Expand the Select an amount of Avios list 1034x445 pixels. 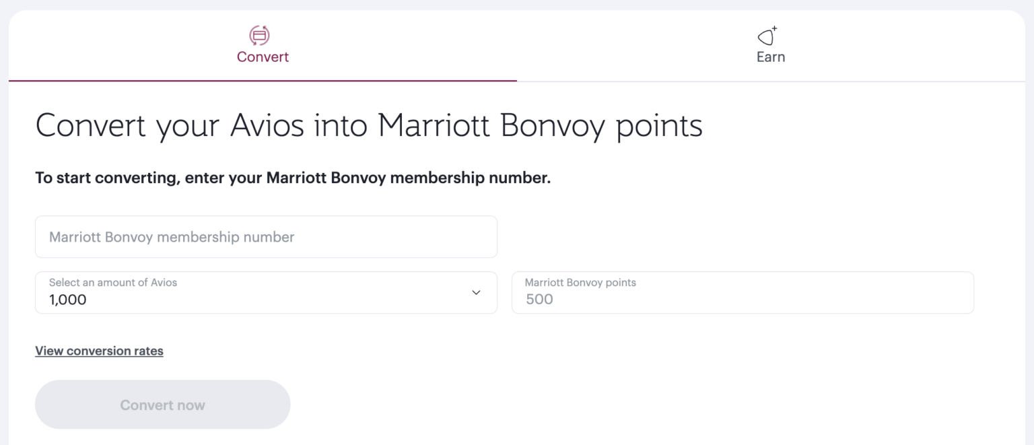pyautogui.click(x=266, y=292)
